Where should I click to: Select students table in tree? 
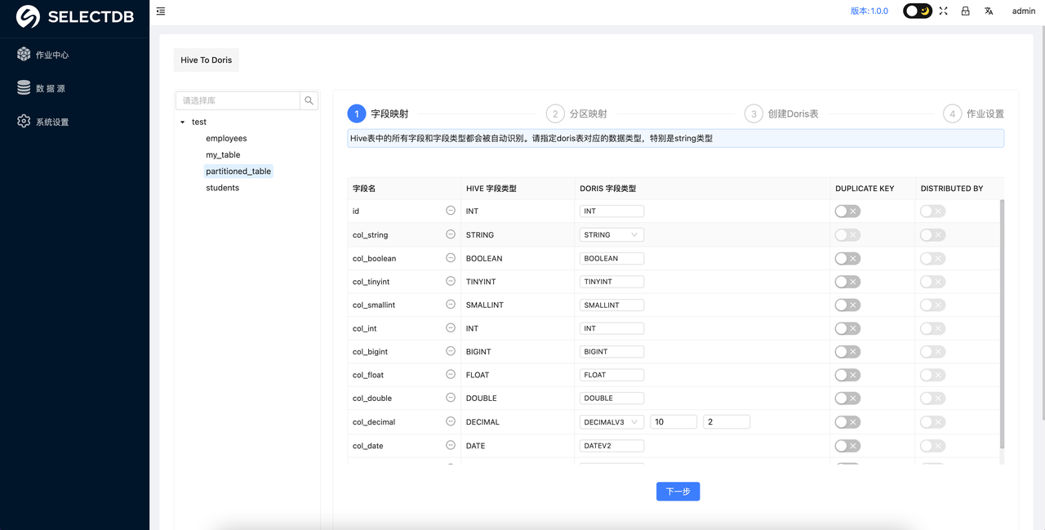(x=222, y=188)
